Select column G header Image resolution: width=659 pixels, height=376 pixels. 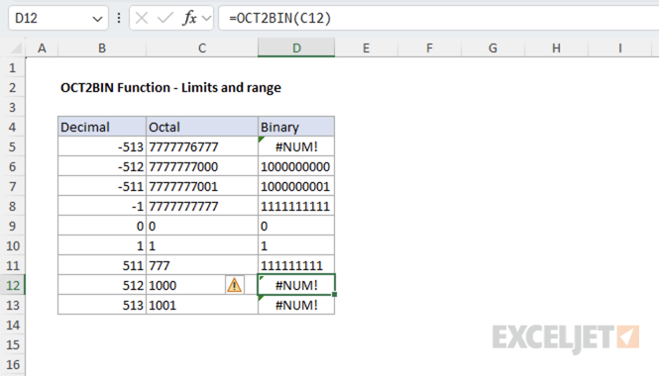point(493,48)
